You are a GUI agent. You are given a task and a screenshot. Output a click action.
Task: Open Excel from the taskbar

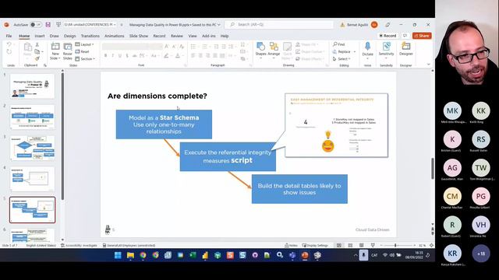193,255
